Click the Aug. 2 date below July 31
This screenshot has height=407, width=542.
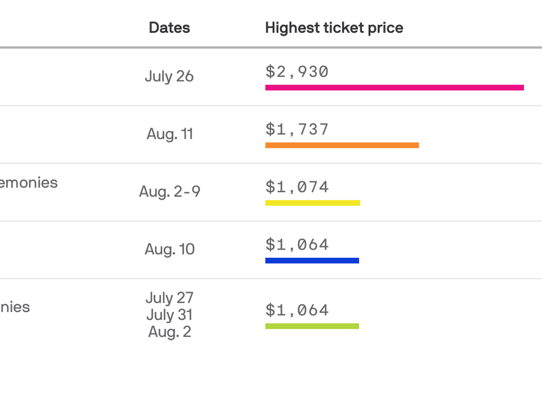point(170,332)
